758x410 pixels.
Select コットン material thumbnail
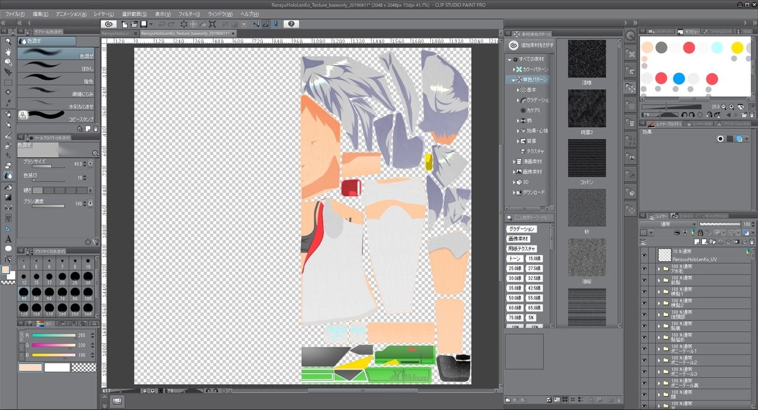click(587, 158)
